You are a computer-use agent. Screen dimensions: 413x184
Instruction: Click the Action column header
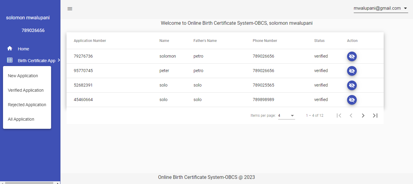coord(352,41)
